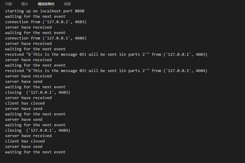245x163 pixels.
Task: Click the first 'connection from' line with port 4603
Action: tap(46, 22)
